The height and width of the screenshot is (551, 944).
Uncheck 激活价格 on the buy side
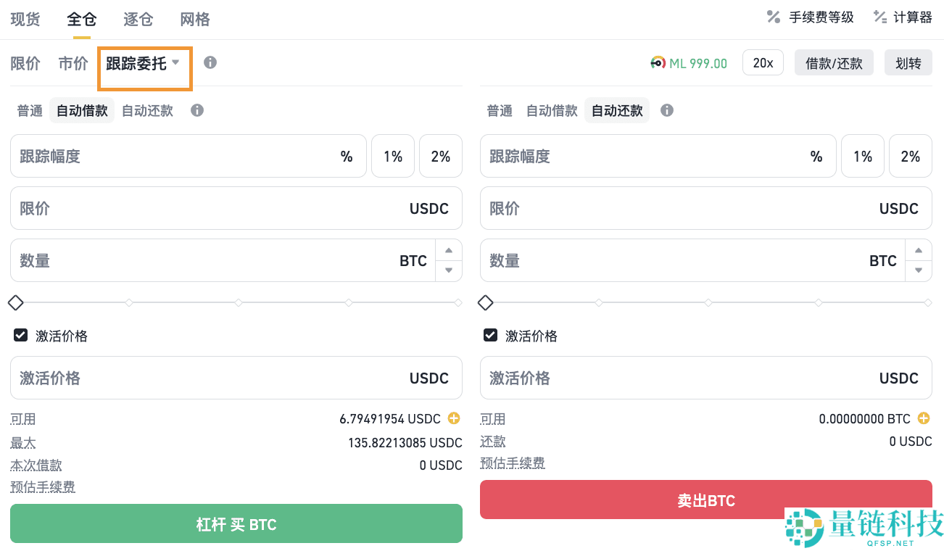20,335
